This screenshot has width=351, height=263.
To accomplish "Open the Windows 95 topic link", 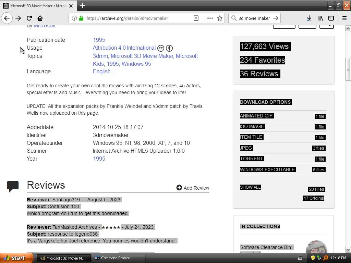I will tap(136, 64).
